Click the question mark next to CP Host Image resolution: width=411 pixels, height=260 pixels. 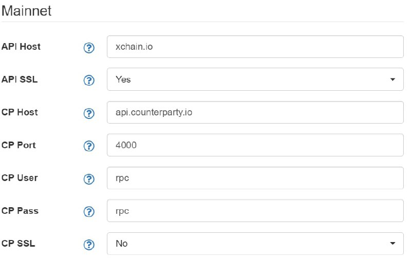coord(89,113)
